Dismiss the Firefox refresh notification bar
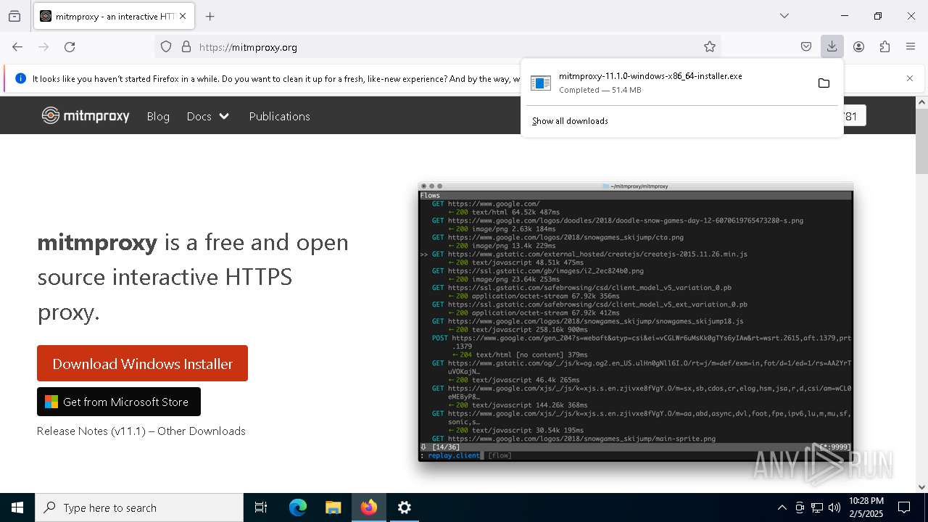 click(x=910, y=78)
